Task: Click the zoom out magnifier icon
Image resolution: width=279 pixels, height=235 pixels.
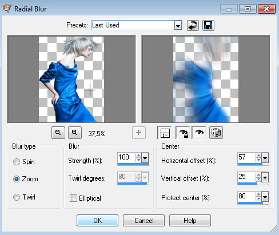Action: pyautogui.click(x=58, y=133)
